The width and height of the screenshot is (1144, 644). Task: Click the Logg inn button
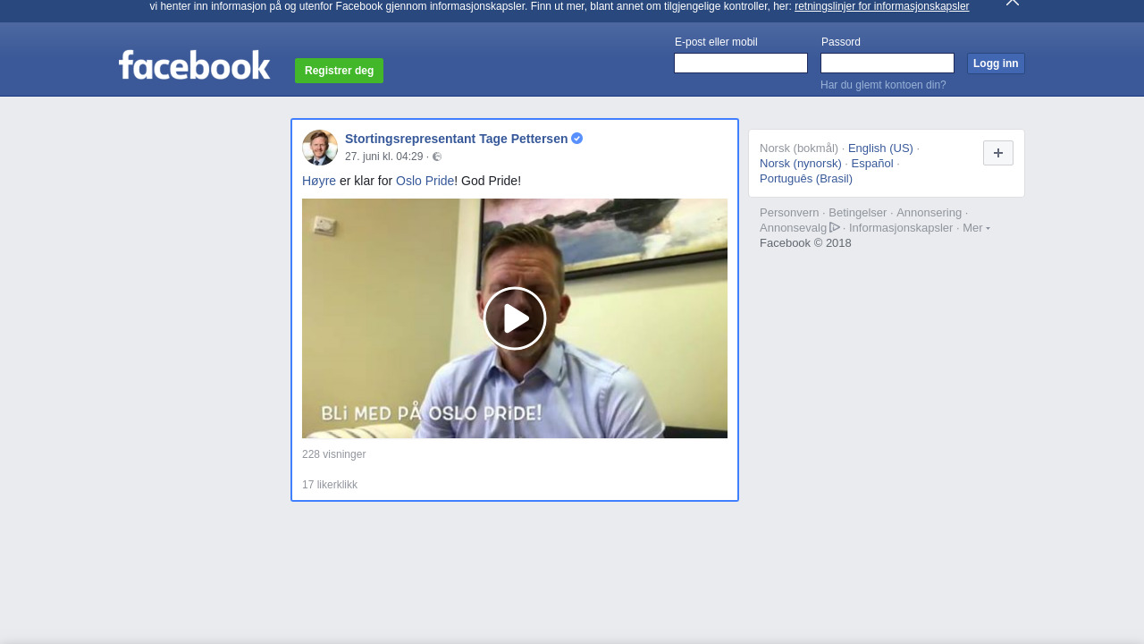(996, 64)
